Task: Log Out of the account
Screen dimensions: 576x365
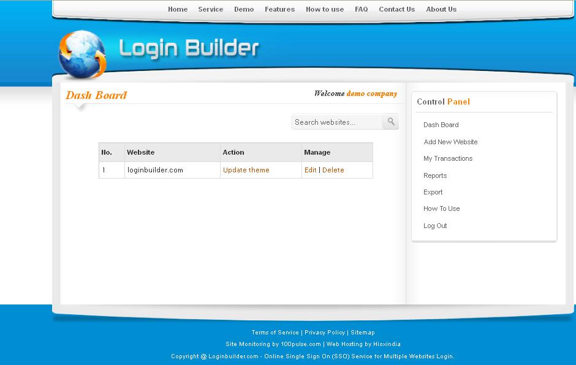Action: tap(435, 226)
